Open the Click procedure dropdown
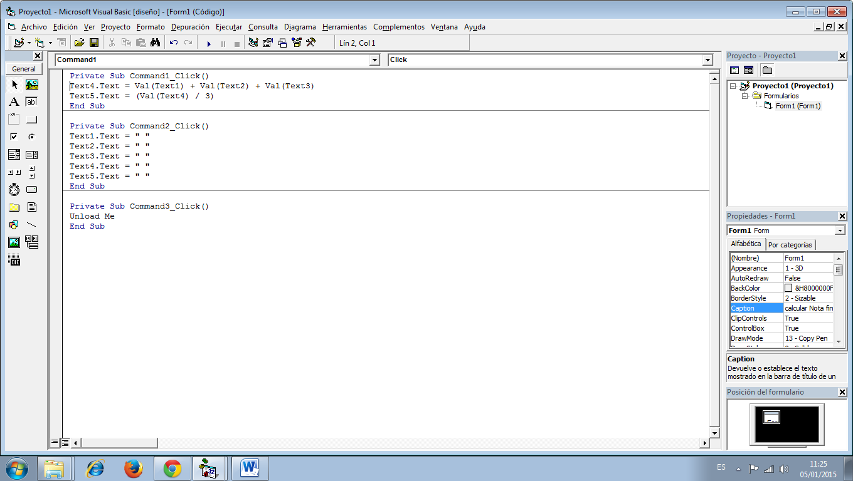Screen dimensions: 853x481 click(707, 59)
